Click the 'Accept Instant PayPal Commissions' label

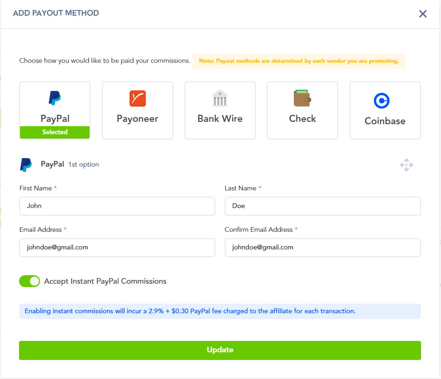[x=105, y=281]
